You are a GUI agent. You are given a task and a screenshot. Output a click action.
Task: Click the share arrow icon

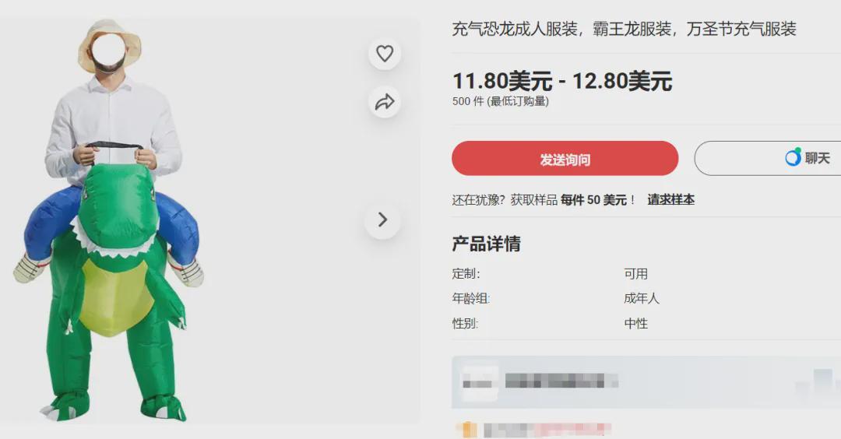coord(385,102)
